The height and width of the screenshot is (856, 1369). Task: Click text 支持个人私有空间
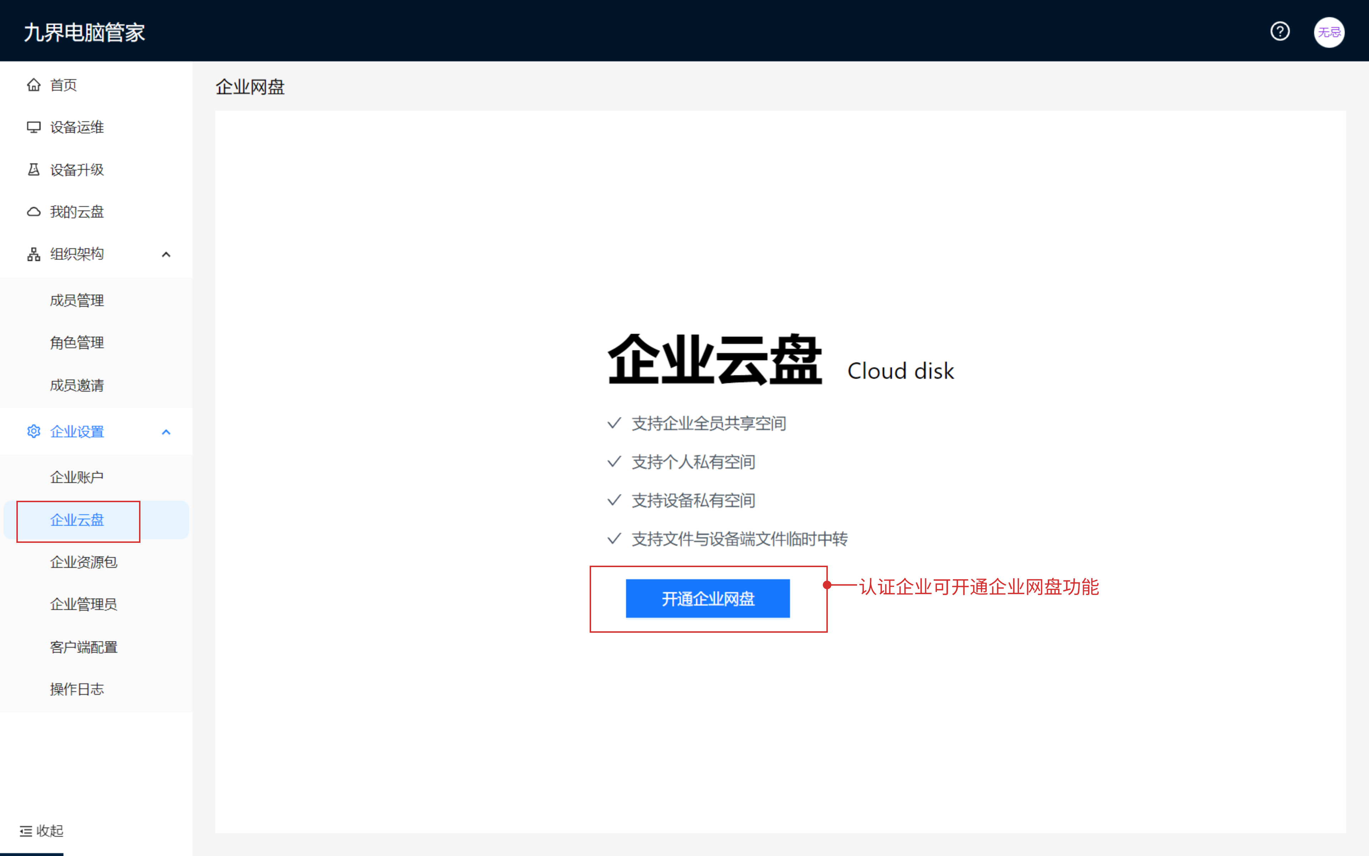coord(693,462)
